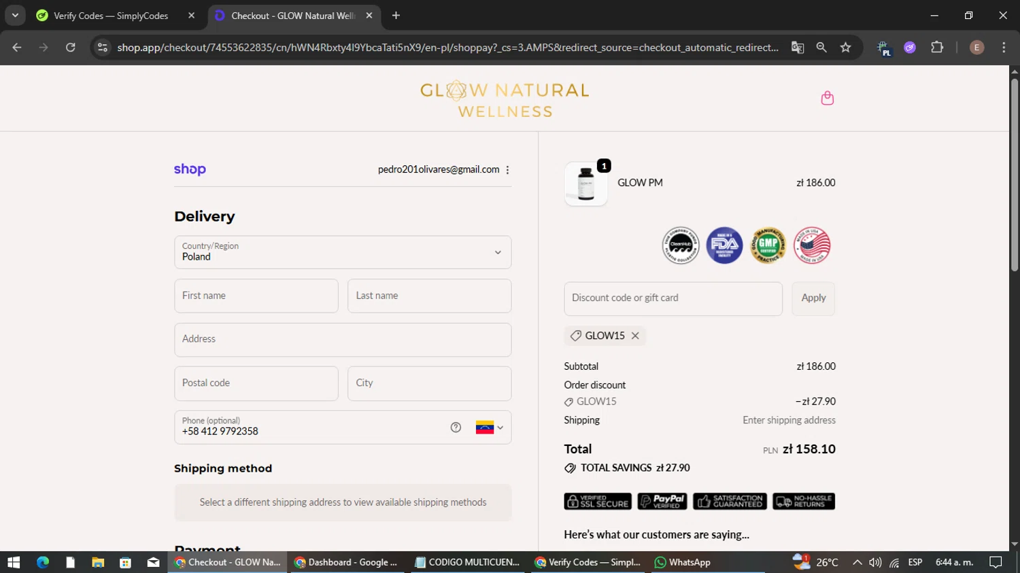Click the Satisfaction Guaranteed badge
Image resolution: width=1020 pixels, height=573 pixels.
(730, 501)
